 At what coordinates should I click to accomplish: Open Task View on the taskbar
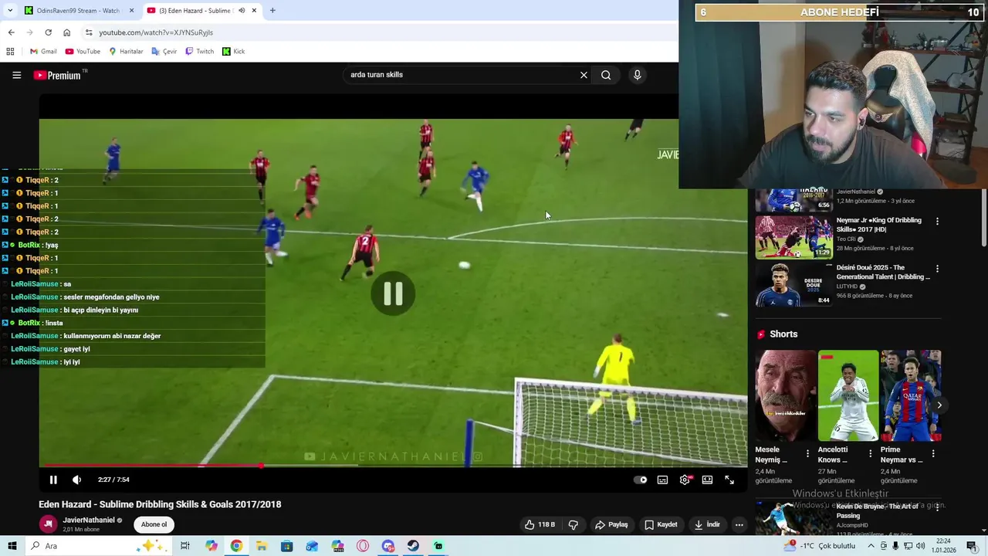click(x=185, y=546)
